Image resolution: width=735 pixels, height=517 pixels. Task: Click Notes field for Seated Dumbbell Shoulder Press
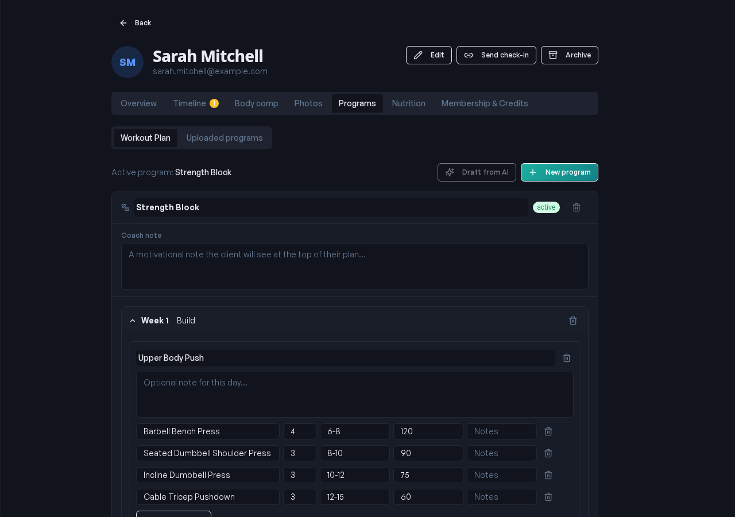[502, 453]
